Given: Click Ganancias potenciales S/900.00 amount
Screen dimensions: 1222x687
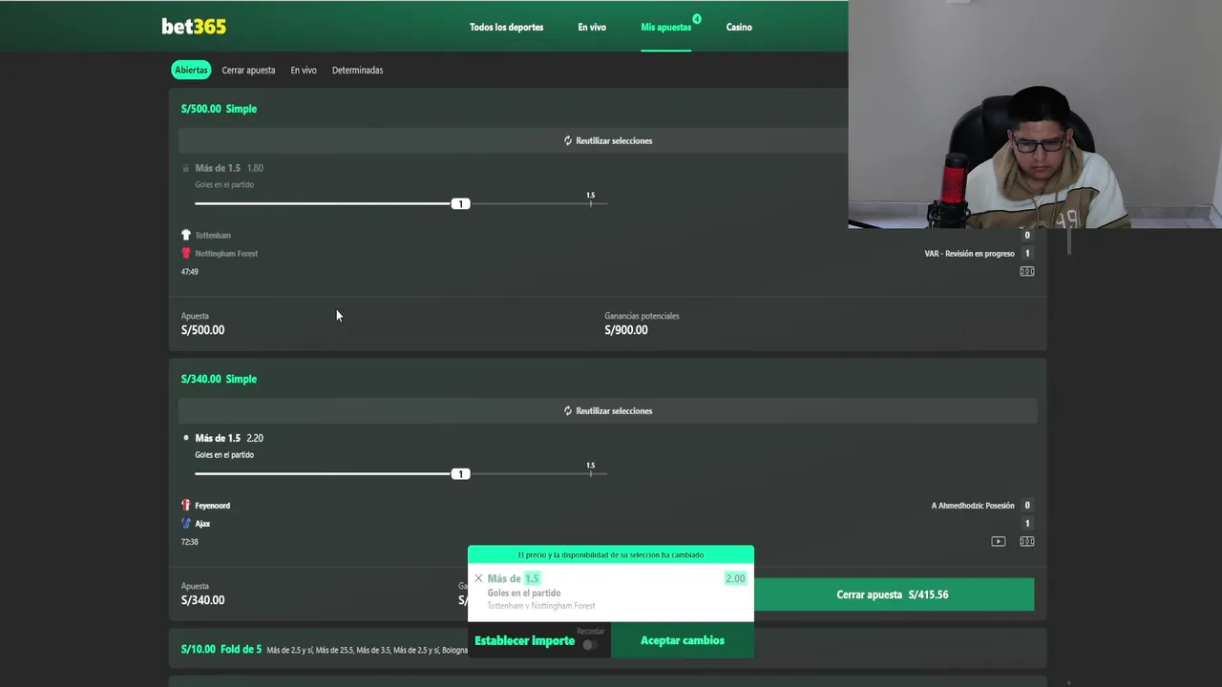Looking at the screenshot, I should click(626, 330).
